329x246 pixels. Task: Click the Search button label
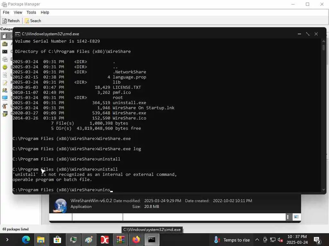pos(35,21)
